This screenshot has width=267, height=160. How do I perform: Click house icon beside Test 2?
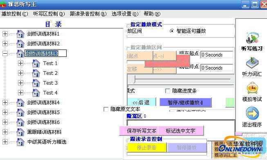tap(36, 73)
